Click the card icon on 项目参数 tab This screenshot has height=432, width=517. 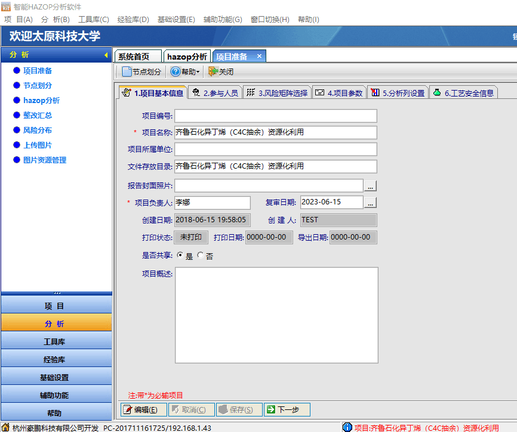(x=319, y=92)
